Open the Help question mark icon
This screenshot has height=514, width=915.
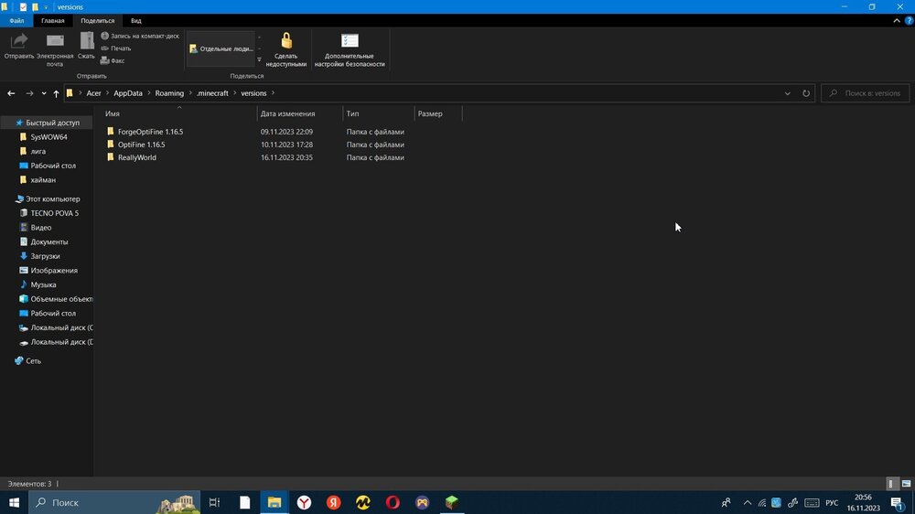point(909,20)
